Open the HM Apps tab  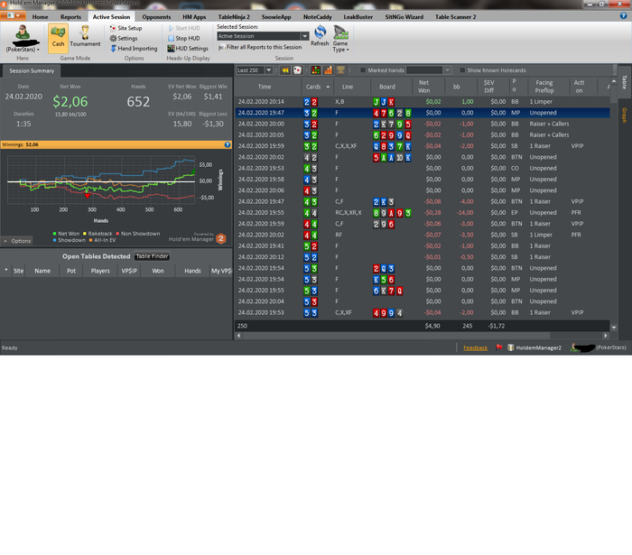(194, 17)
